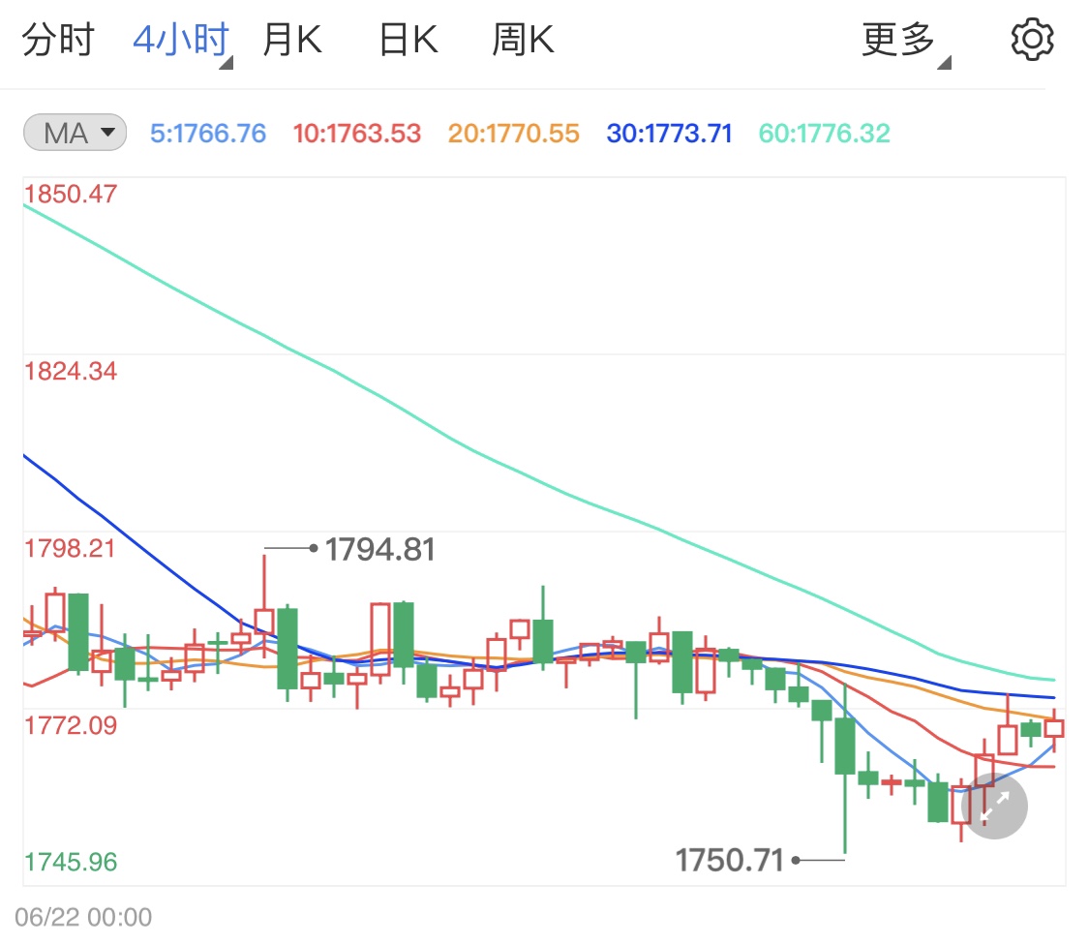
Task: Select the 4小时 timeframe tab
Action: pyautogui.click(x=182, y=40)
